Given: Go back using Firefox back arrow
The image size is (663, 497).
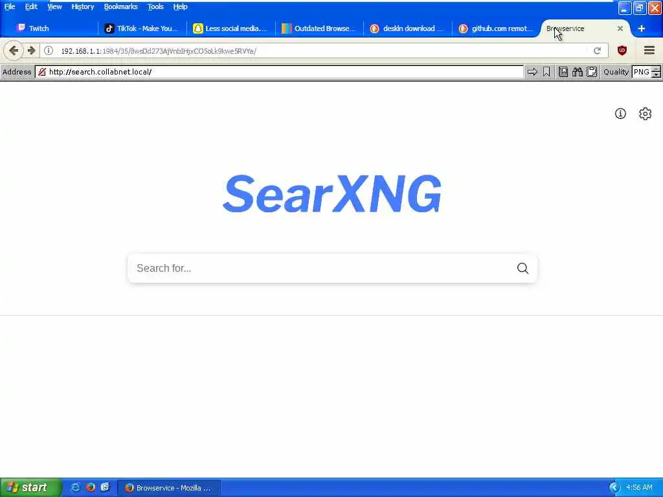Looking at the screenshot, I should (x=14, y=50).
